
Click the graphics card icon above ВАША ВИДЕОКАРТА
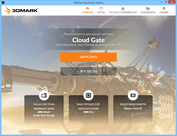(x=133, y=95)
